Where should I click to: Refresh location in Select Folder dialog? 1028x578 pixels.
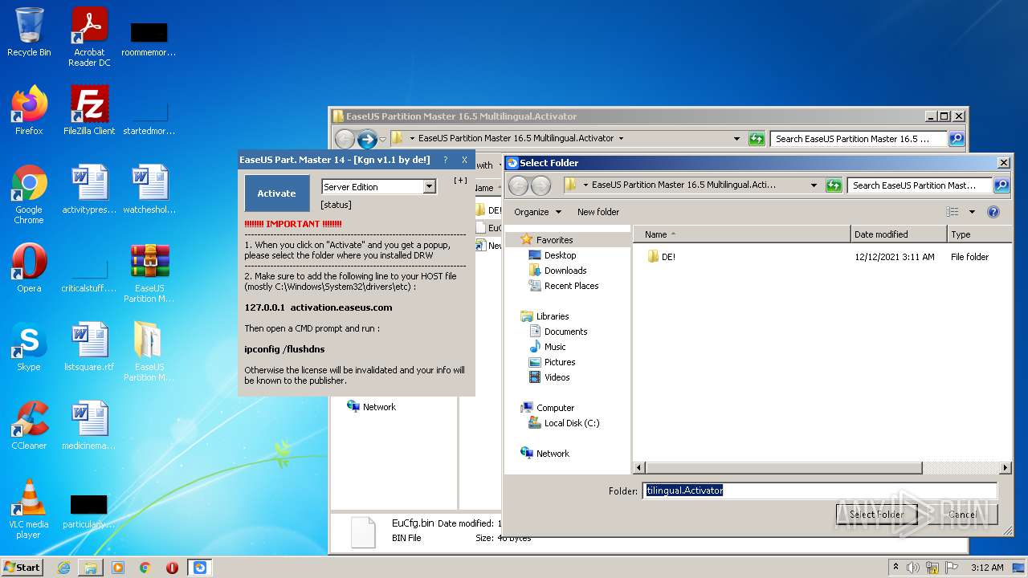tap(834, 185)
